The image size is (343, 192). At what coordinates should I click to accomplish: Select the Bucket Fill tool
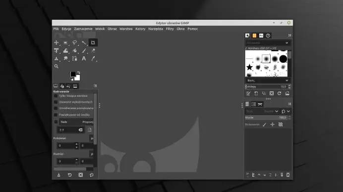[x=74, y=51]
